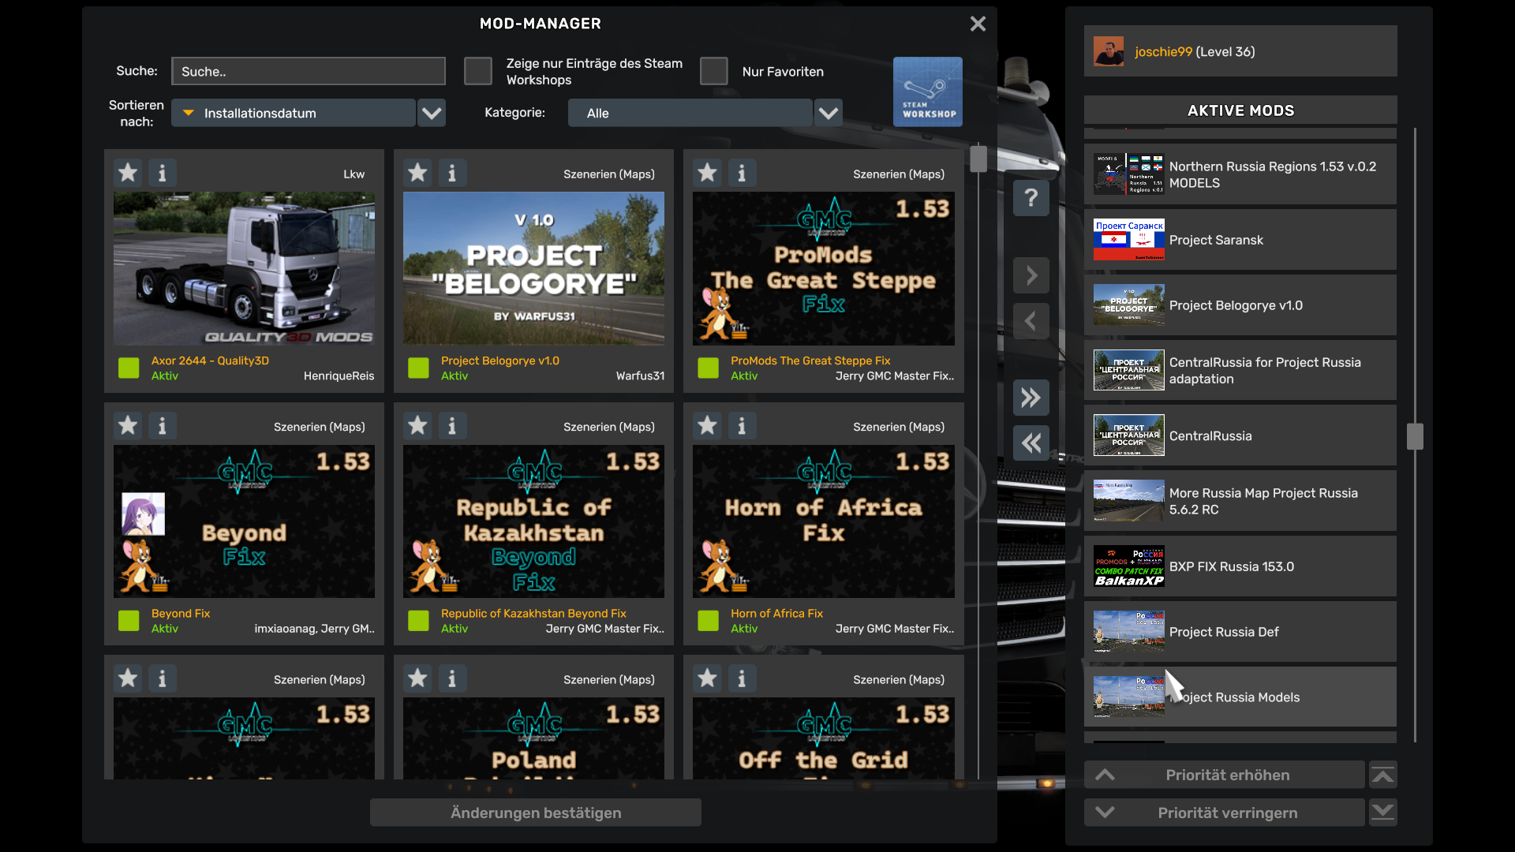Screen dimensions: 1515x852
Task: Focus the Suche search field
Action: pos(309,71)
